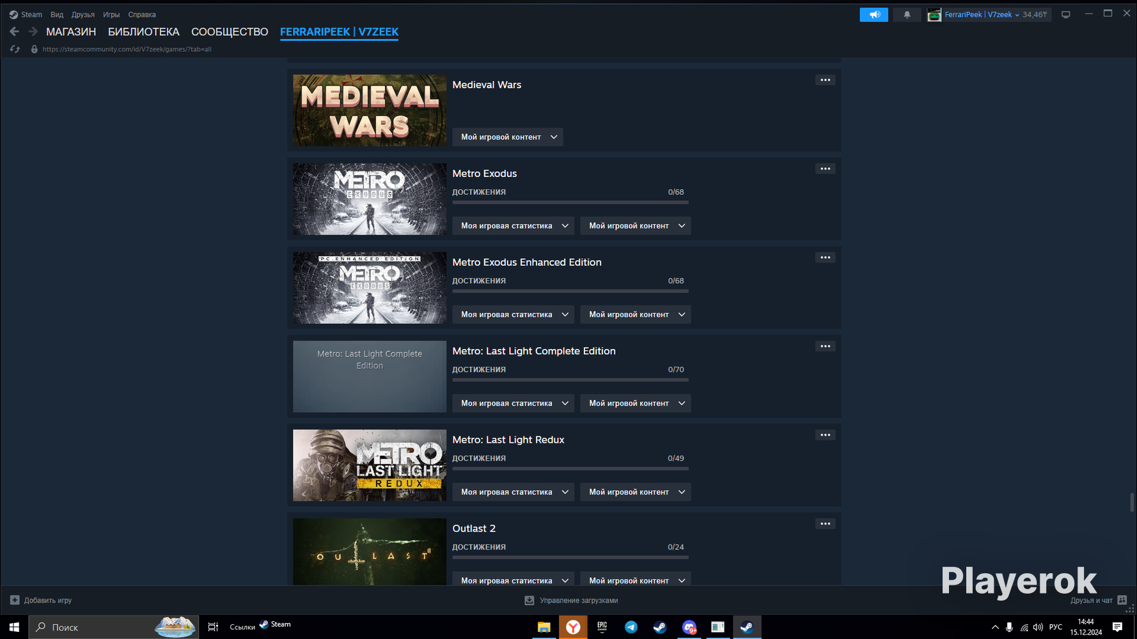Go to the БИБЛИОТЕКА tab

coord(144,32)
